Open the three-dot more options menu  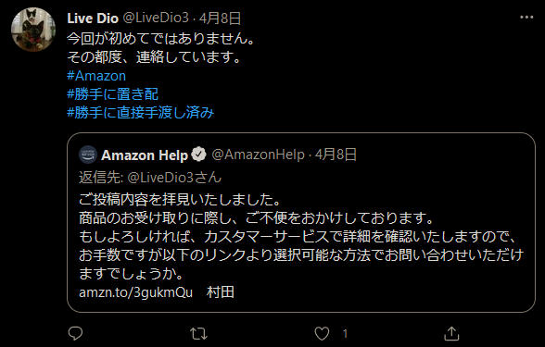pos(526,18)
